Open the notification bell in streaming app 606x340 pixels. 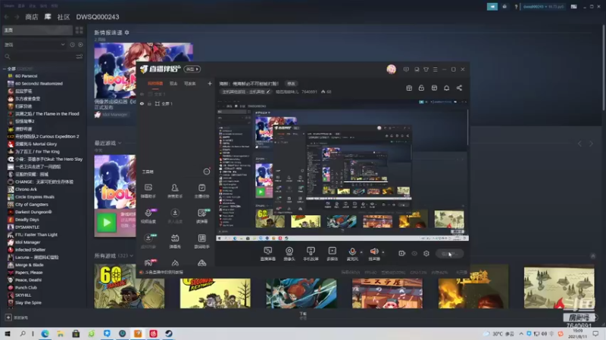(446, 88)
